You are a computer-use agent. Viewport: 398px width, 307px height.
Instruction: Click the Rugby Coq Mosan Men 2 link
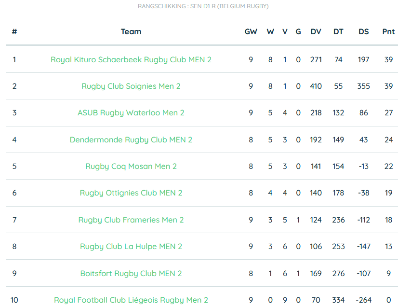131,167
